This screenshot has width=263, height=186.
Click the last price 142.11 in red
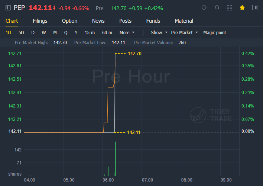(40, 8)
